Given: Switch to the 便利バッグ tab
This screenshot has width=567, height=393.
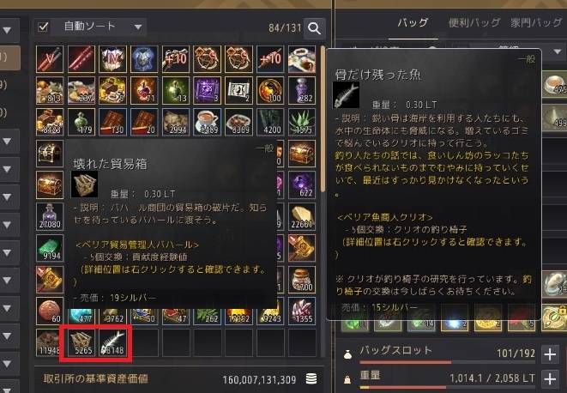Looking at the screenshot, I should pyautogui.click(x=474, y=23).
